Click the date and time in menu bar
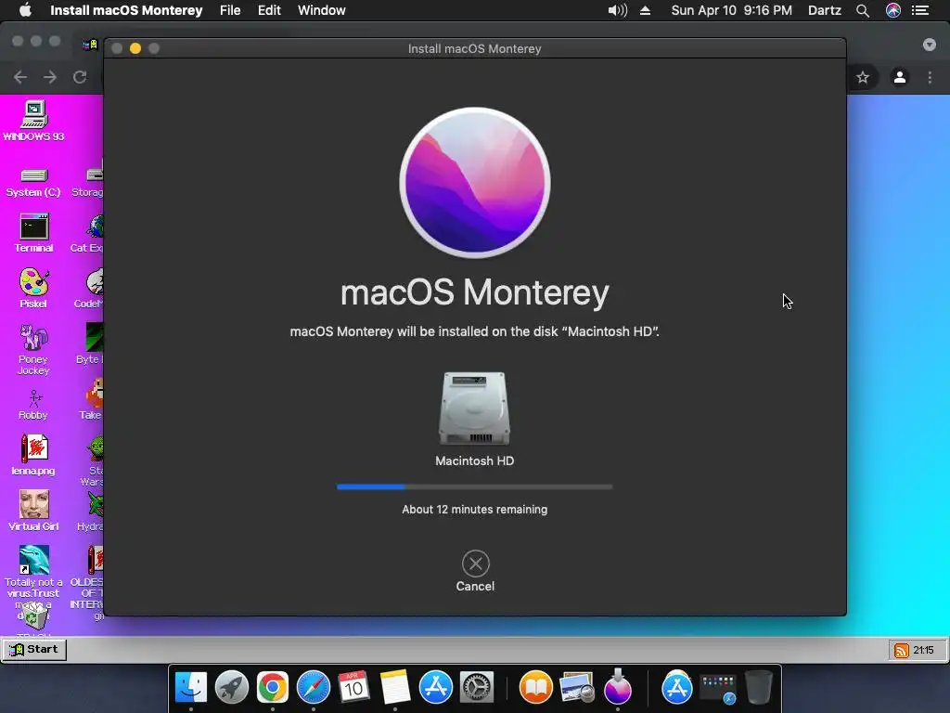 pyautogui.click(x=731, y=10)
